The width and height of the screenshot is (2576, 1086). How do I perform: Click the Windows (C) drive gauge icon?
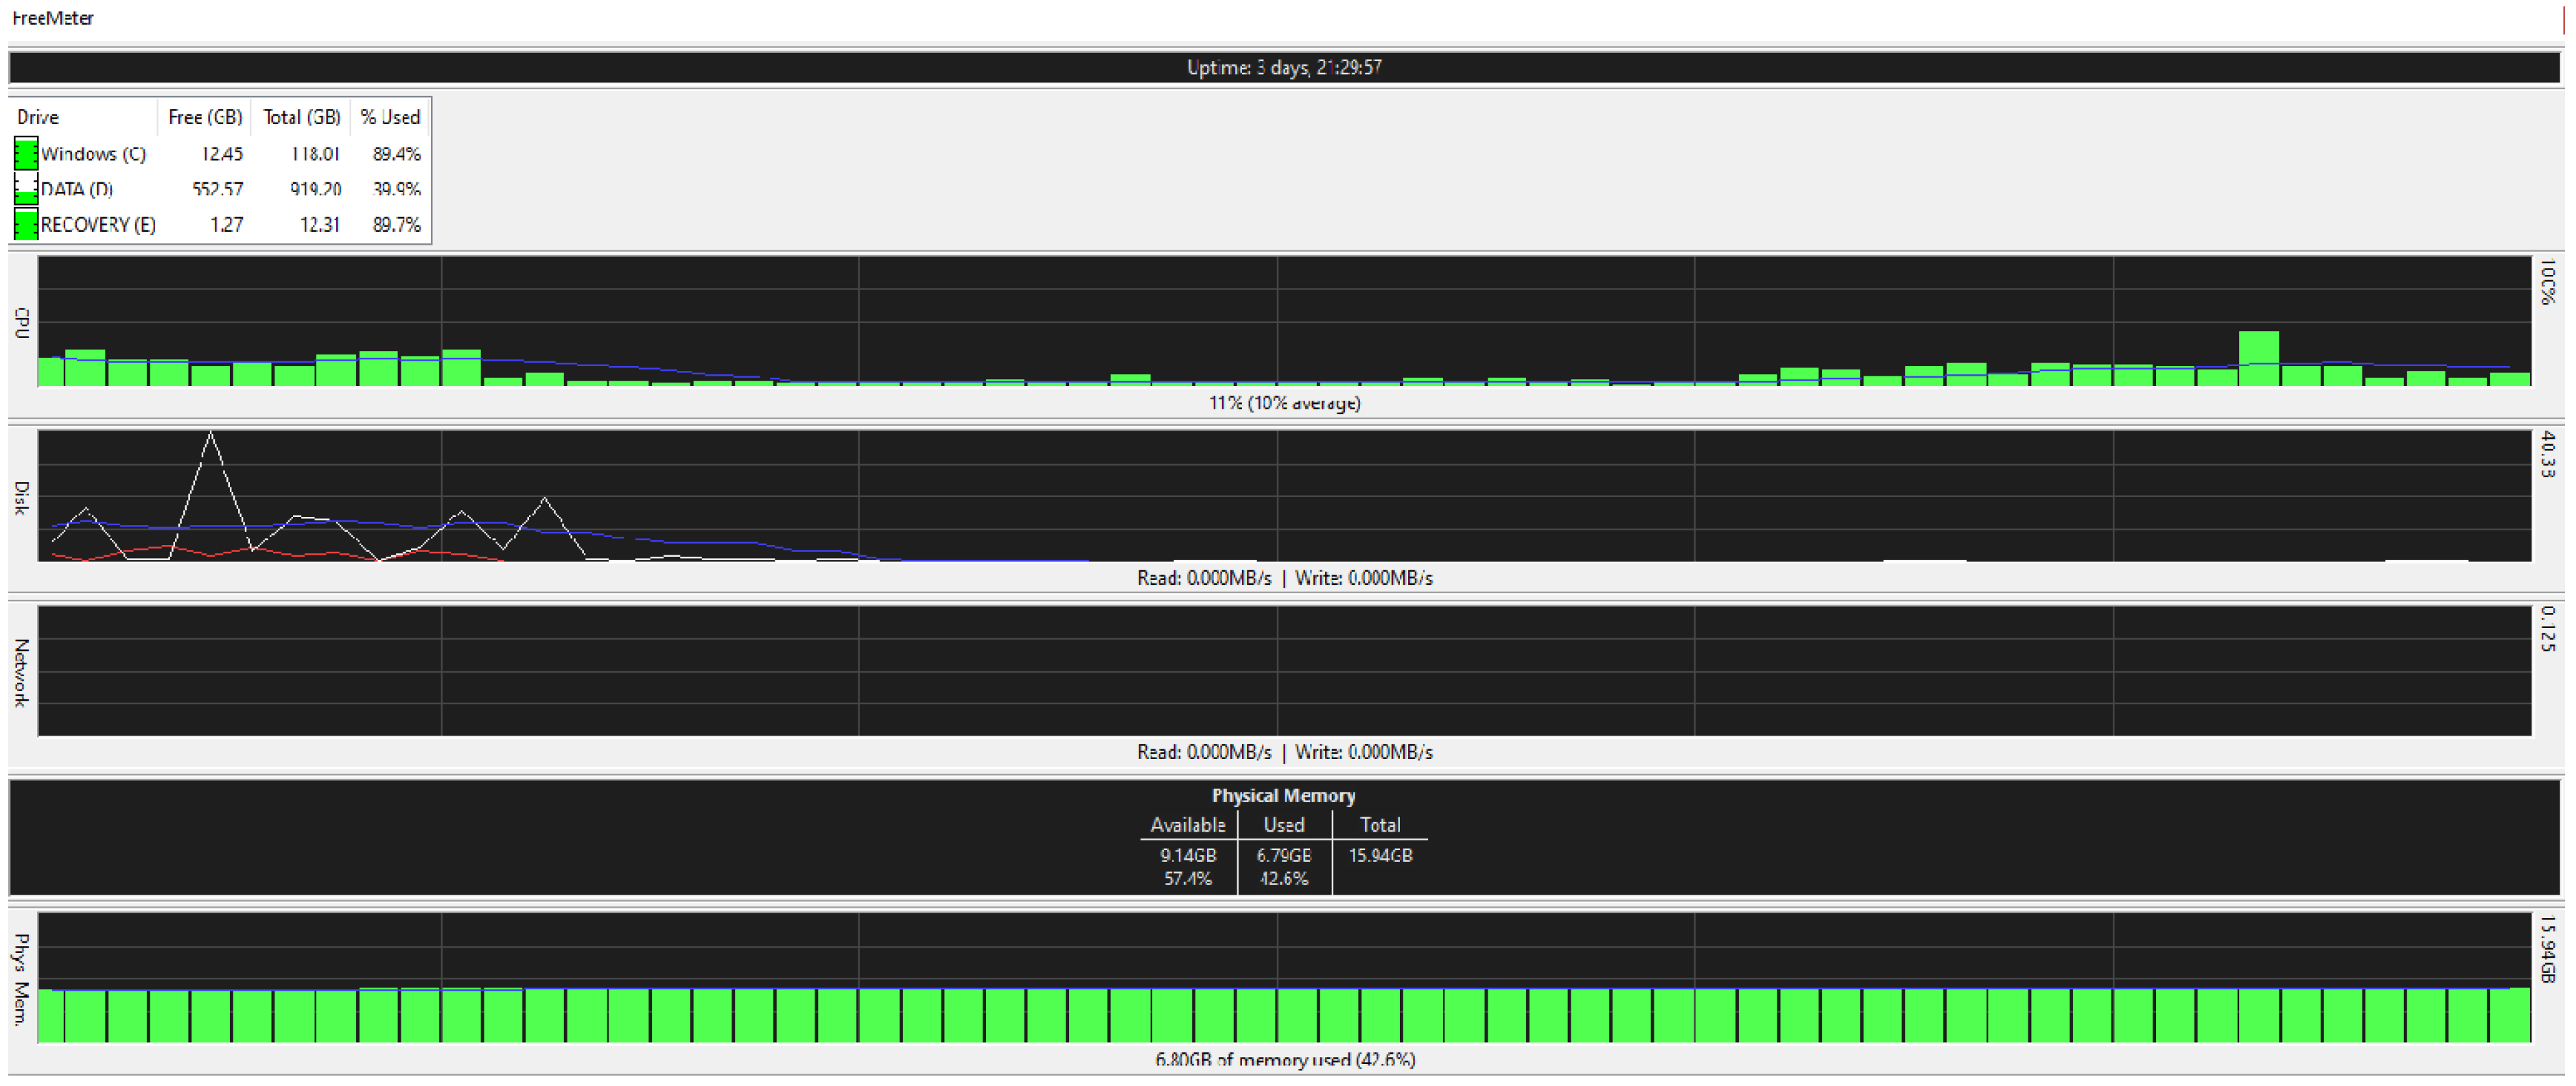coord(26,154)
